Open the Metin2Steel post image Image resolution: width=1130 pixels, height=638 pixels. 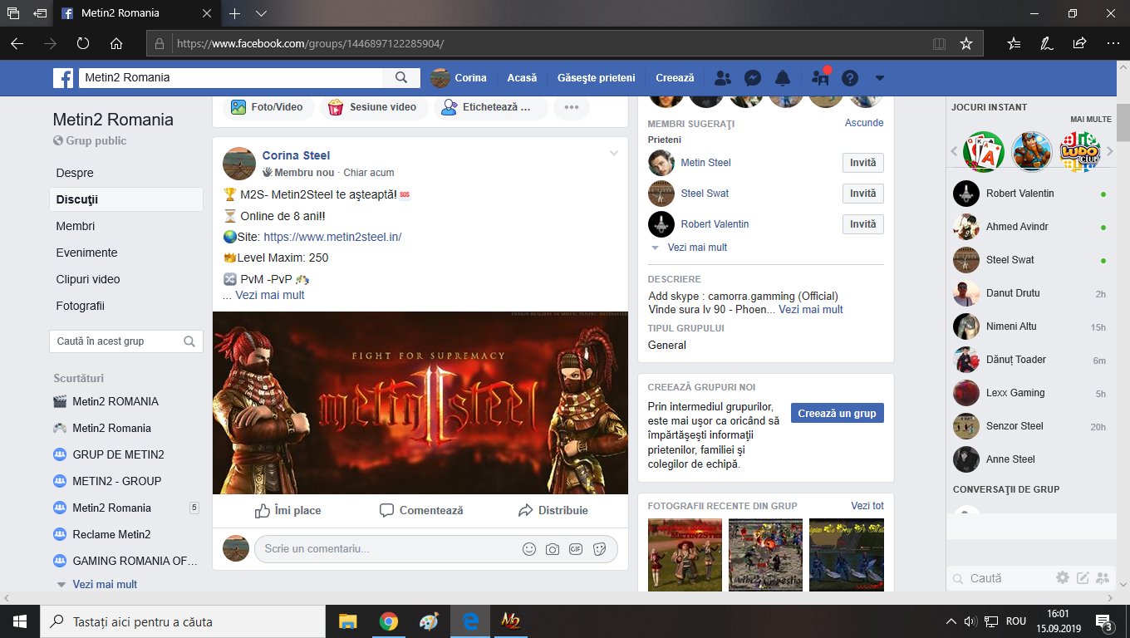pyautogui.click(x=420, y=403)
